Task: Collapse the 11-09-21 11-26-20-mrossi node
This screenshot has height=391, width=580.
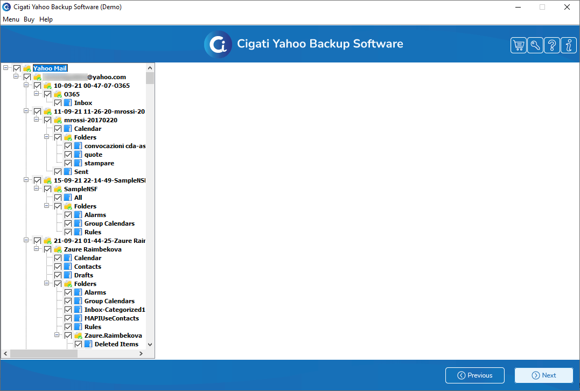Action: pos(26,110)
